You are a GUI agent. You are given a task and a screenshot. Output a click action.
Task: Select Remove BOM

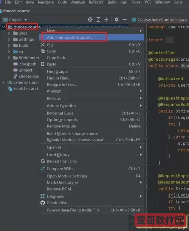pyautogui.click(x=91, y=189)
